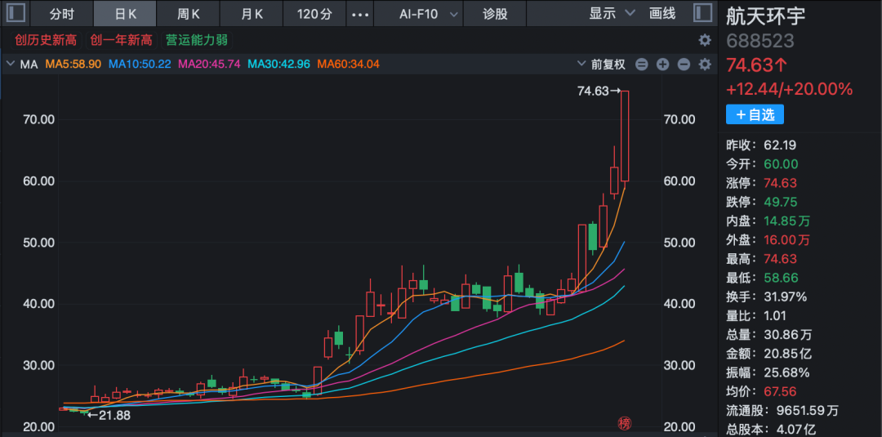The image size is (882, 437).
Task: Zoom out the chart with minus icon
Action: click(684, 65)
